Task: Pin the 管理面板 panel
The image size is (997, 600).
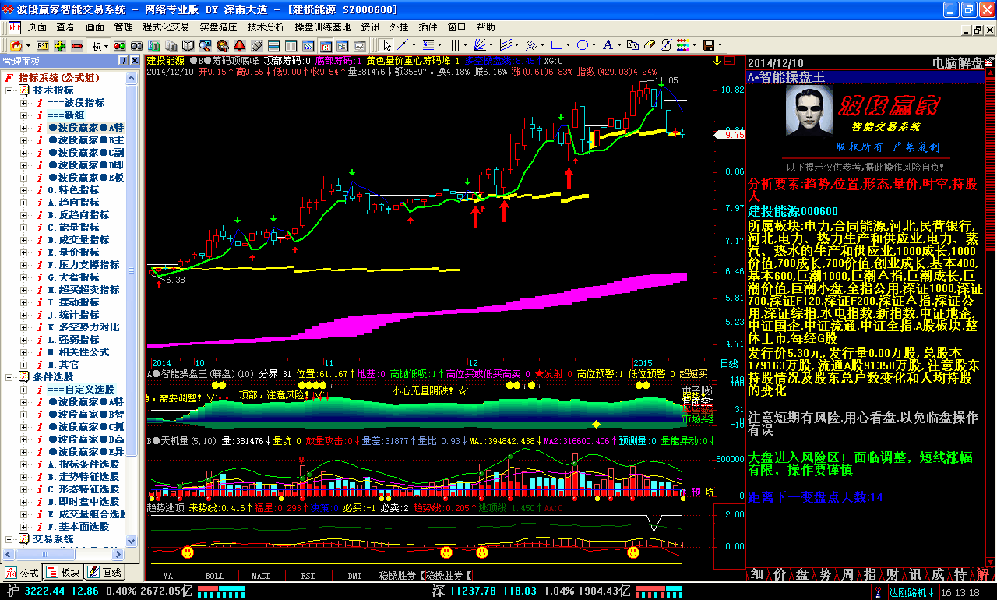Action: tap(123, 61)
